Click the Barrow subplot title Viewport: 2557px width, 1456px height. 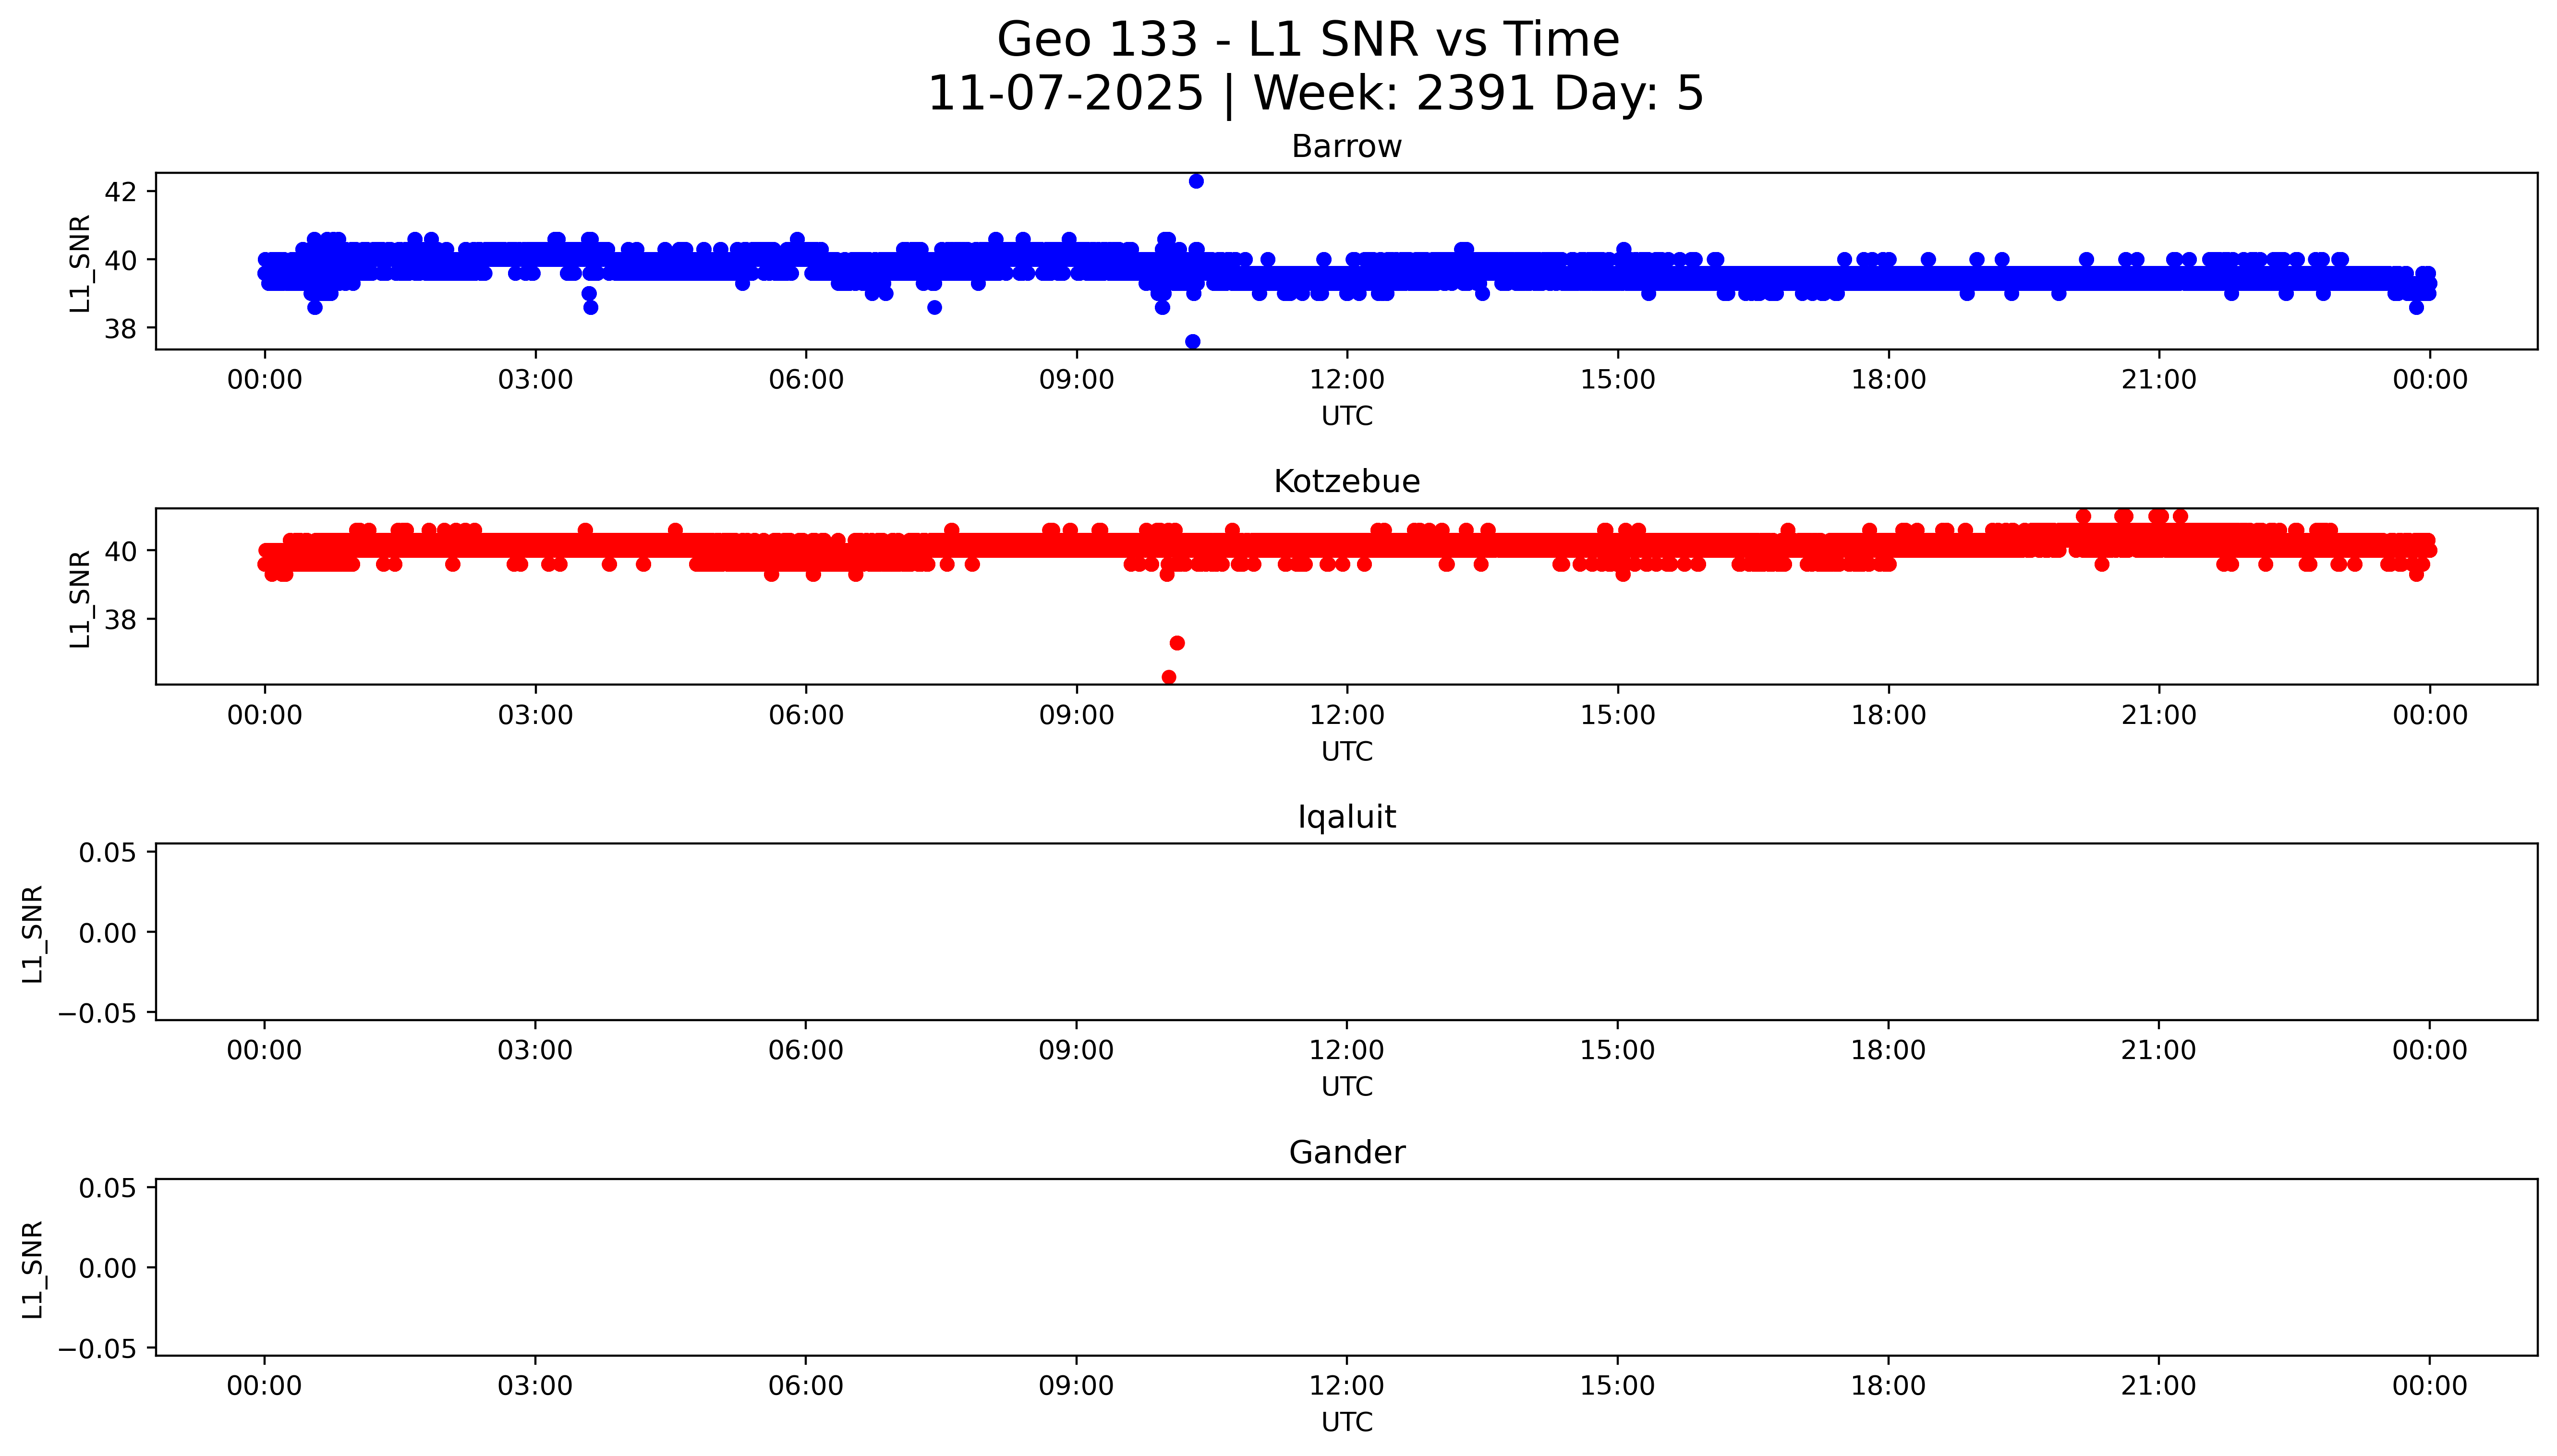[1346, 147]
